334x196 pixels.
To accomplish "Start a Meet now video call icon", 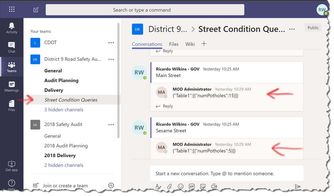I will click(214, 186).
